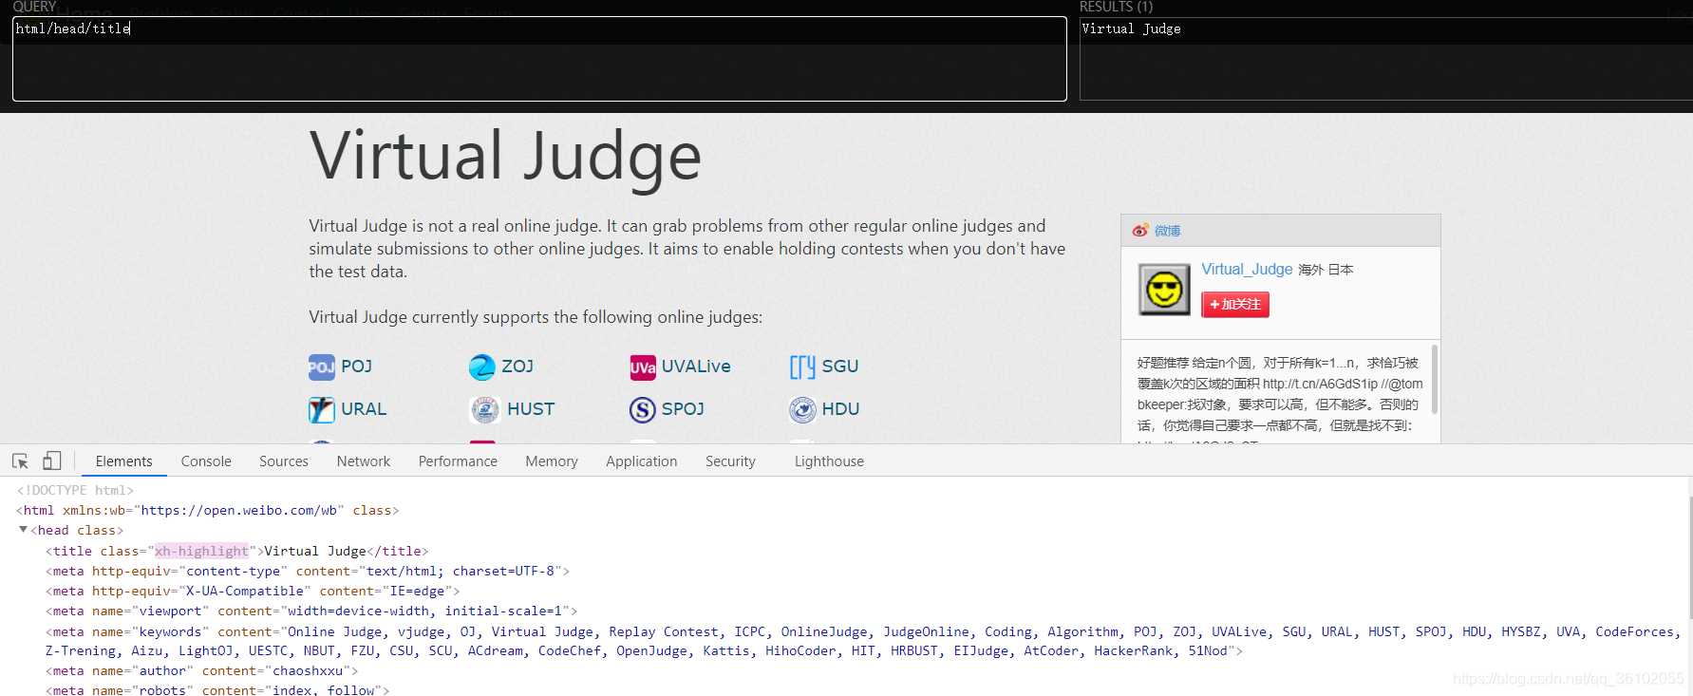
Task: Open the Memory tab
Action: coord(552,461)
